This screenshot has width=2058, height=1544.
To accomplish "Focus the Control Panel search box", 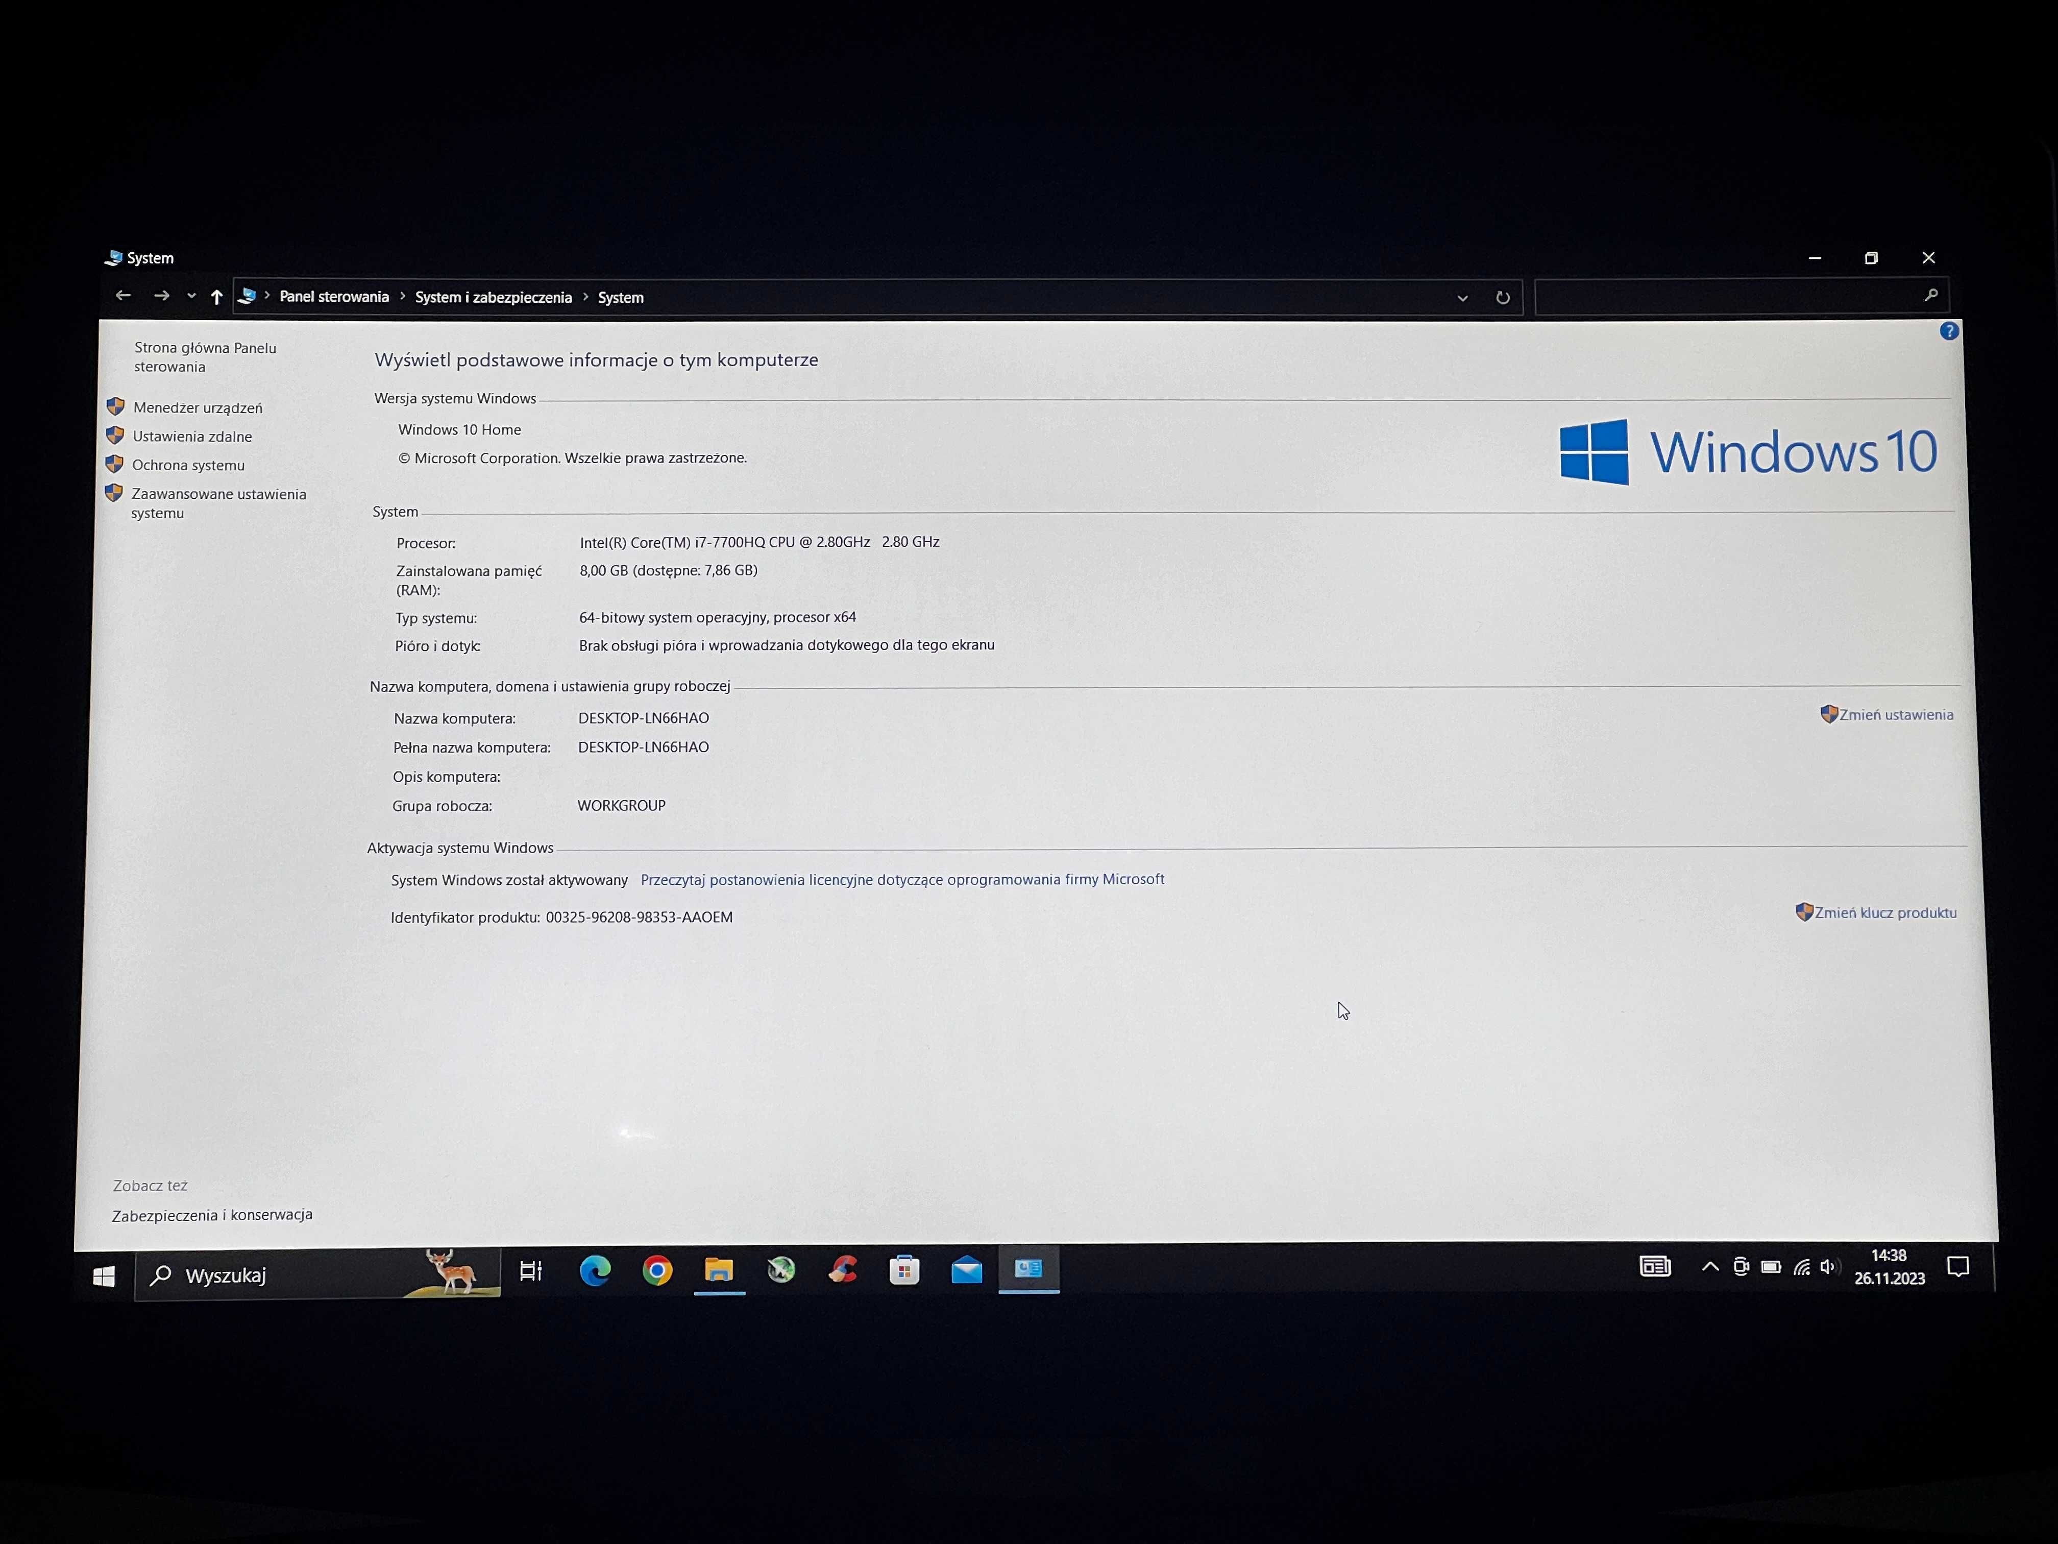I will 1741,296.
